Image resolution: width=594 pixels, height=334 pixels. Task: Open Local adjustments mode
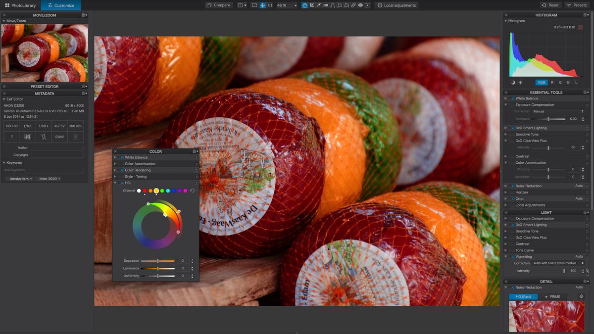point(397,5)
